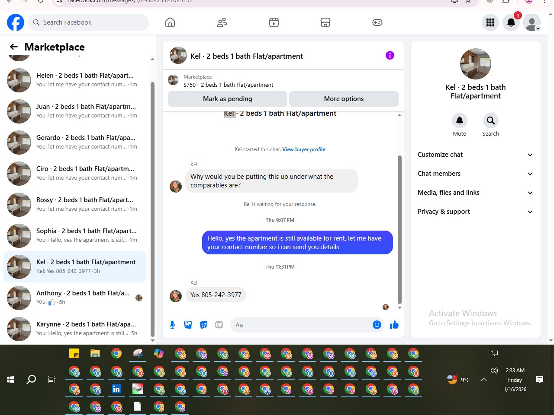
Task: Open the Marketplace storefront icon
Action: point(325,22)
